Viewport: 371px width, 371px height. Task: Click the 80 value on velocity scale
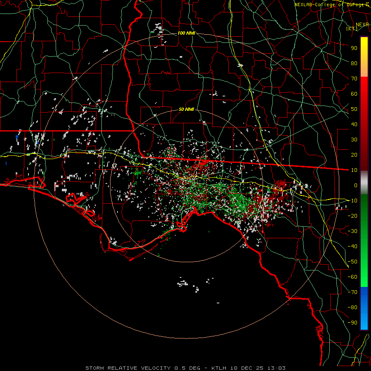354,63
